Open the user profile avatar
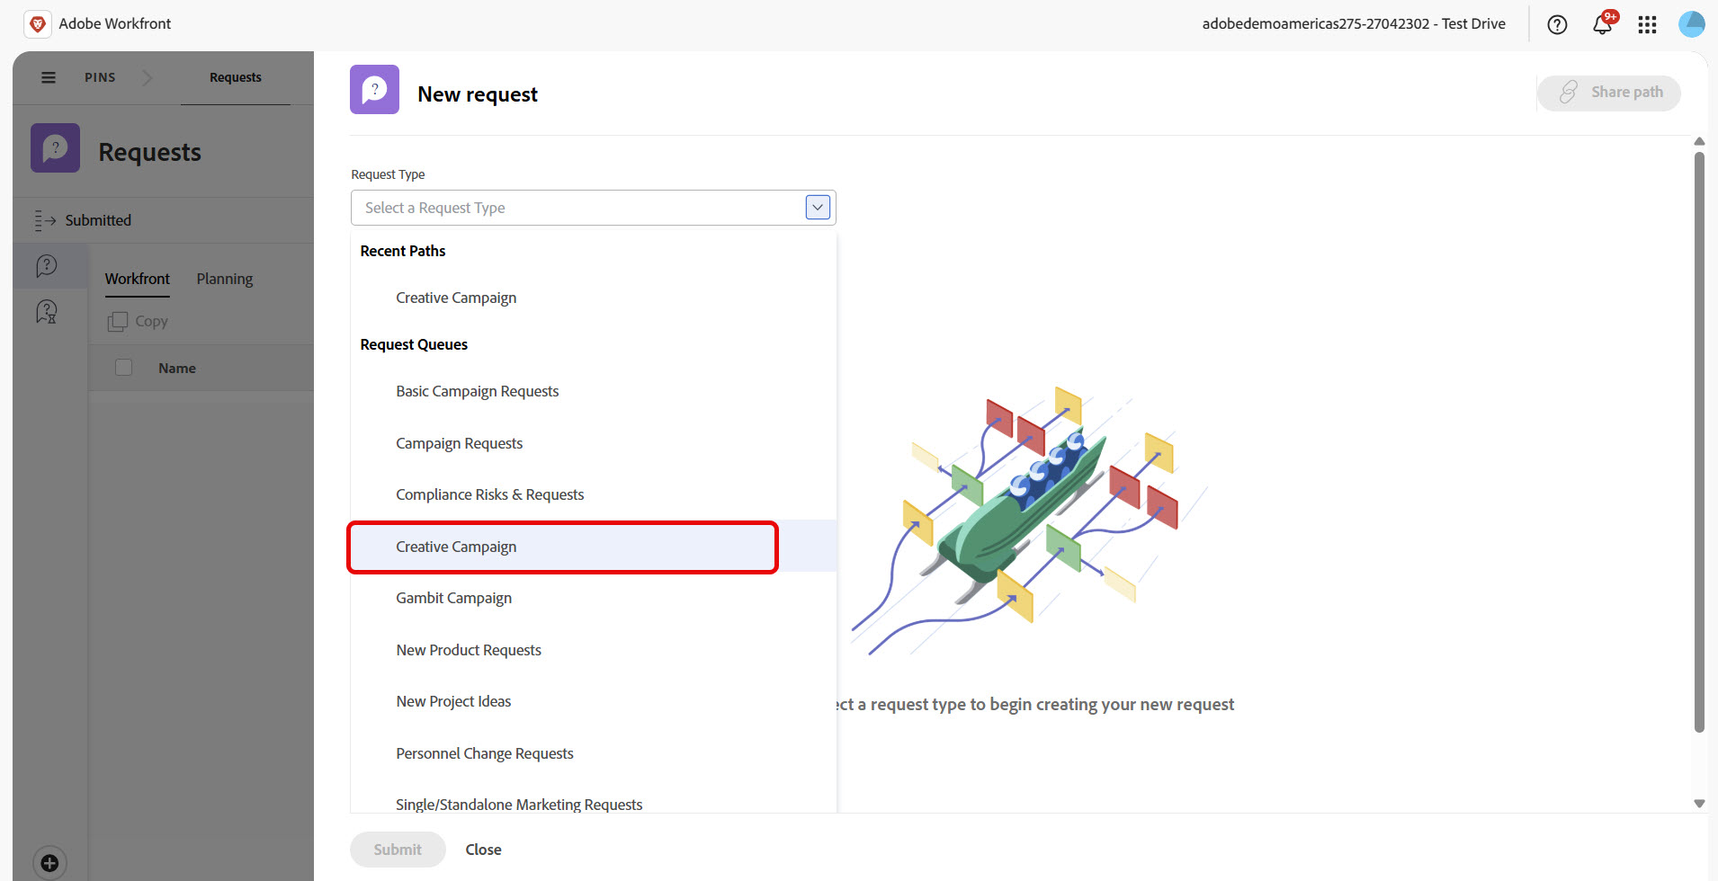This screenshot has width=1718, height=881. pyautogui.click(x=1692, y=24)
